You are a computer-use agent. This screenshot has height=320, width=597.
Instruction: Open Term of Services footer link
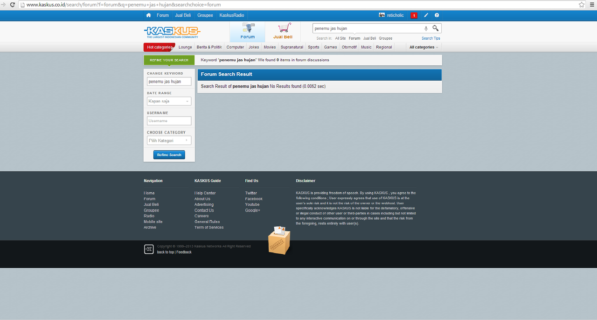(x=209, y=228)
